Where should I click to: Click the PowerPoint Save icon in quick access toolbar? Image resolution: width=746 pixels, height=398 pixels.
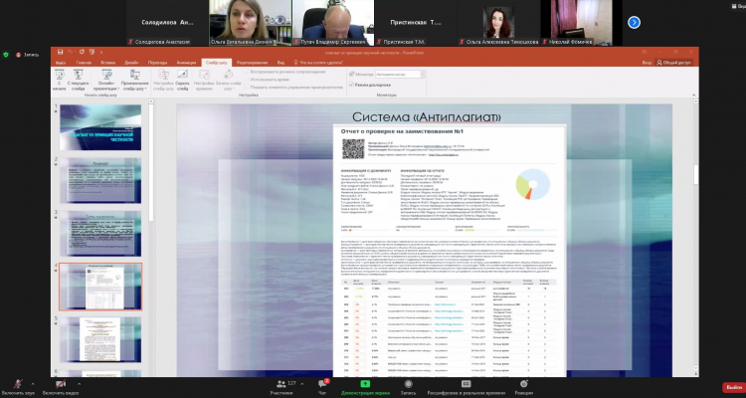point(61,51)
